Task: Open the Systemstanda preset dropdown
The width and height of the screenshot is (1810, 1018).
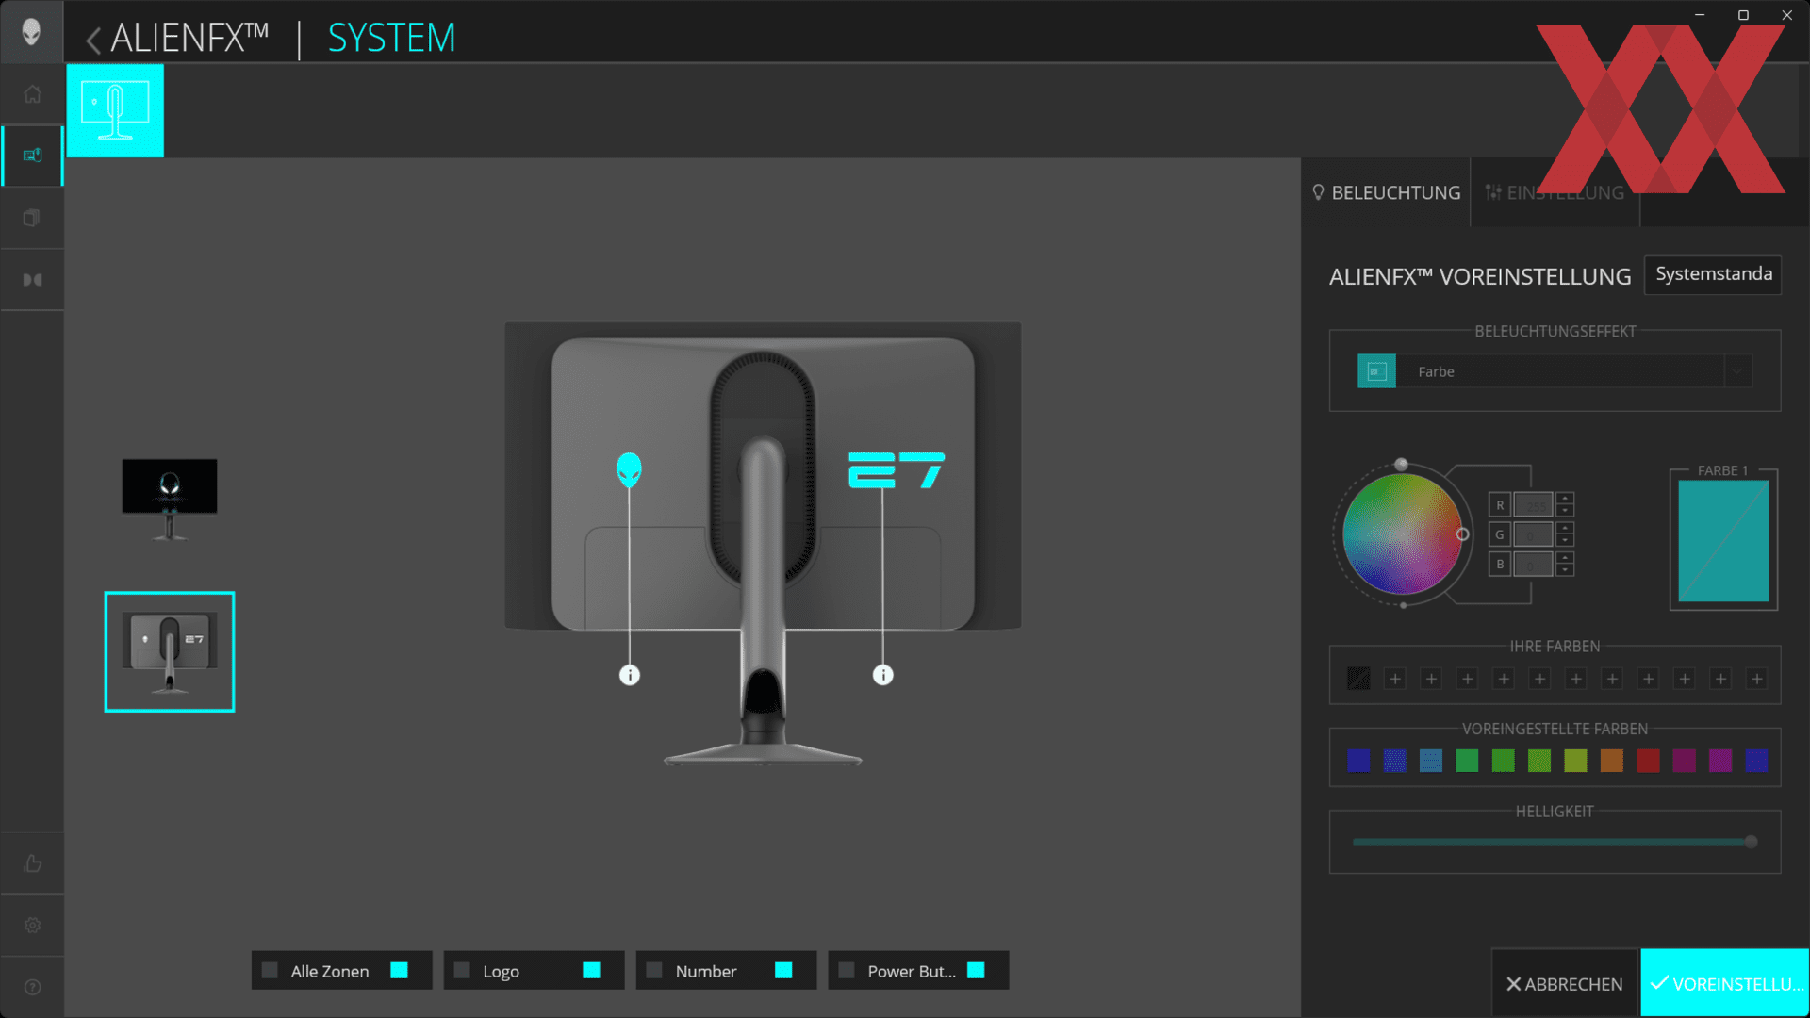Action: click(x=1713, y=274)
